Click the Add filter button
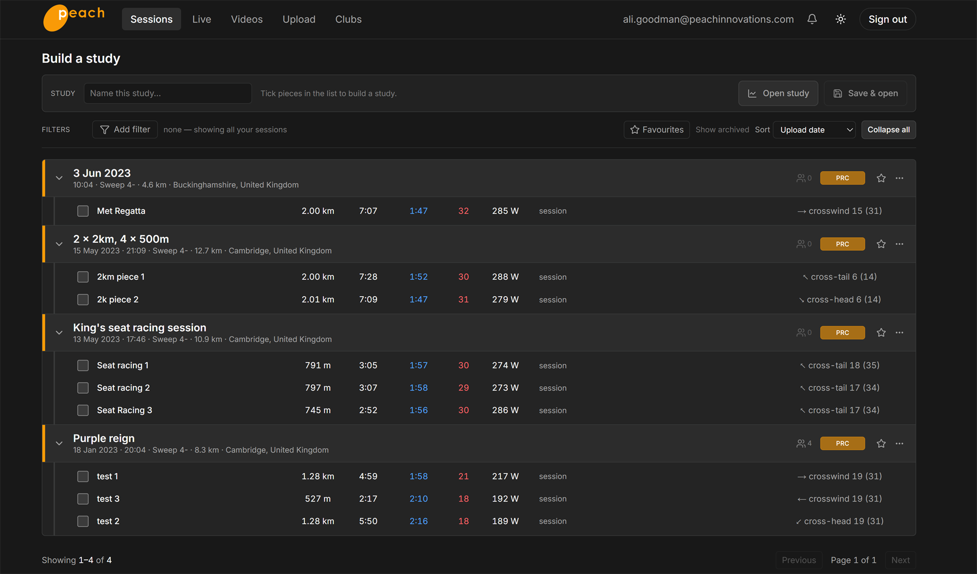The image size is (977, 574). pyautogui.click(x=125, y=130)
